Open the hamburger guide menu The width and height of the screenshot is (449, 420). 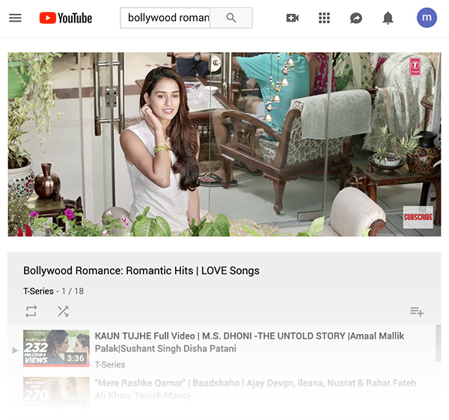[x=15, y=18]
